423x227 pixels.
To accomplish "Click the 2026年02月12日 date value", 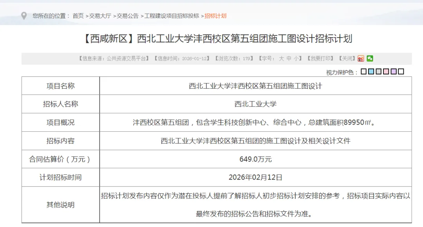I will pyautogui.click(x=255, y=177).
